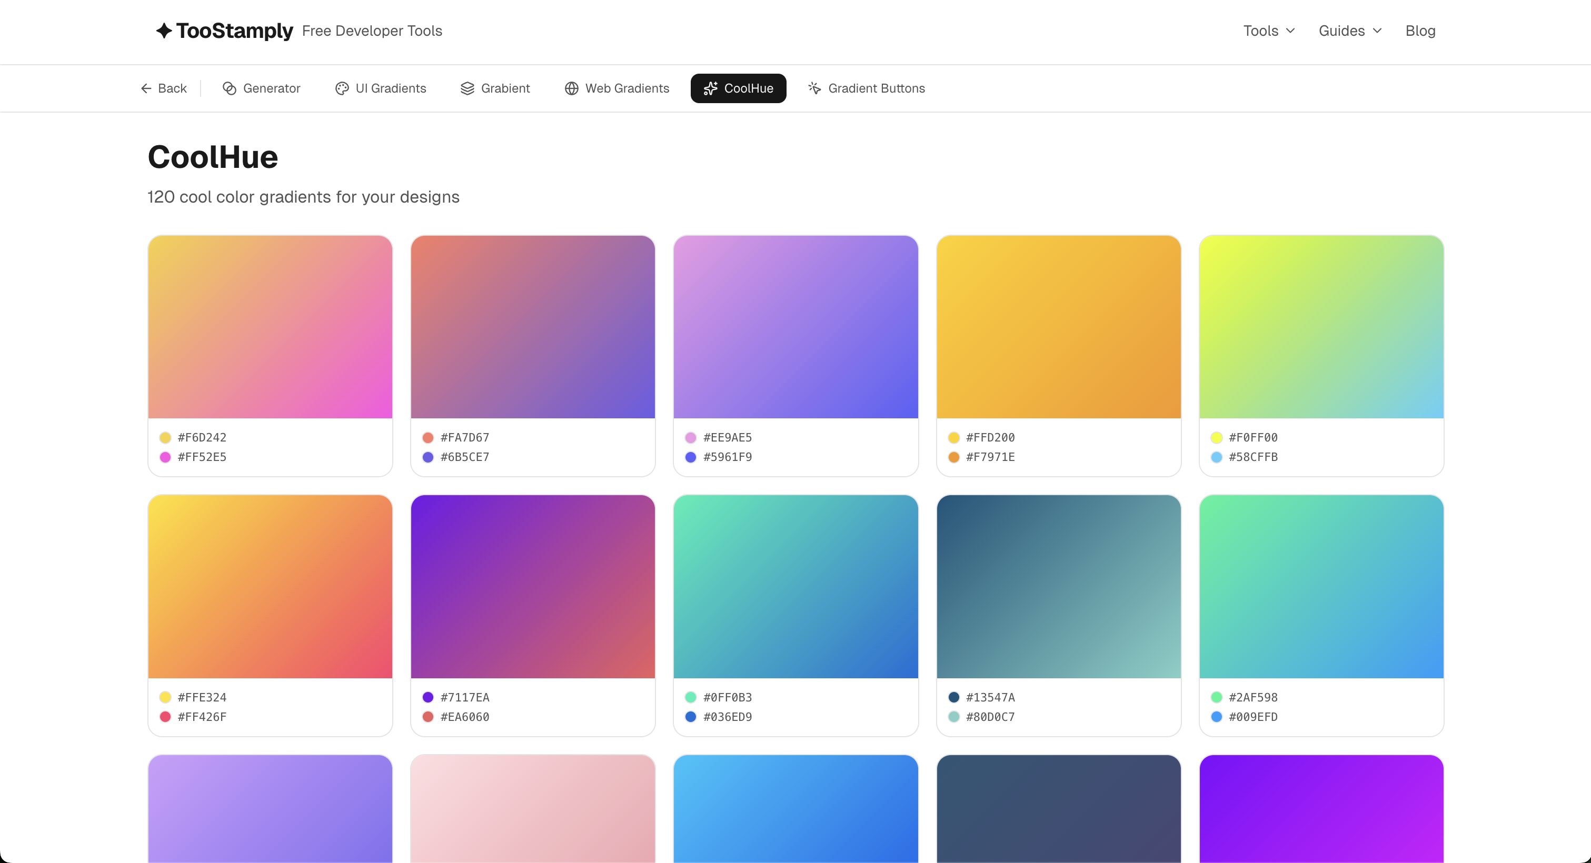The height and width of the screenshot is (863, 1591).
Task: Click the TooStamply brand name
Action: tap(235, 30)
